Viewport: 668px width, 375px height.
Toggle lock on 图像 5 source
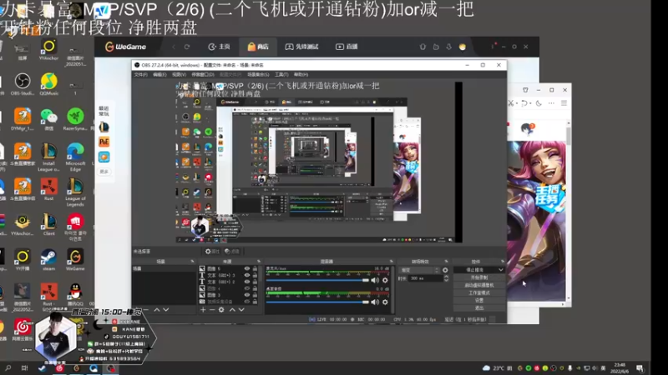[255, 268]
